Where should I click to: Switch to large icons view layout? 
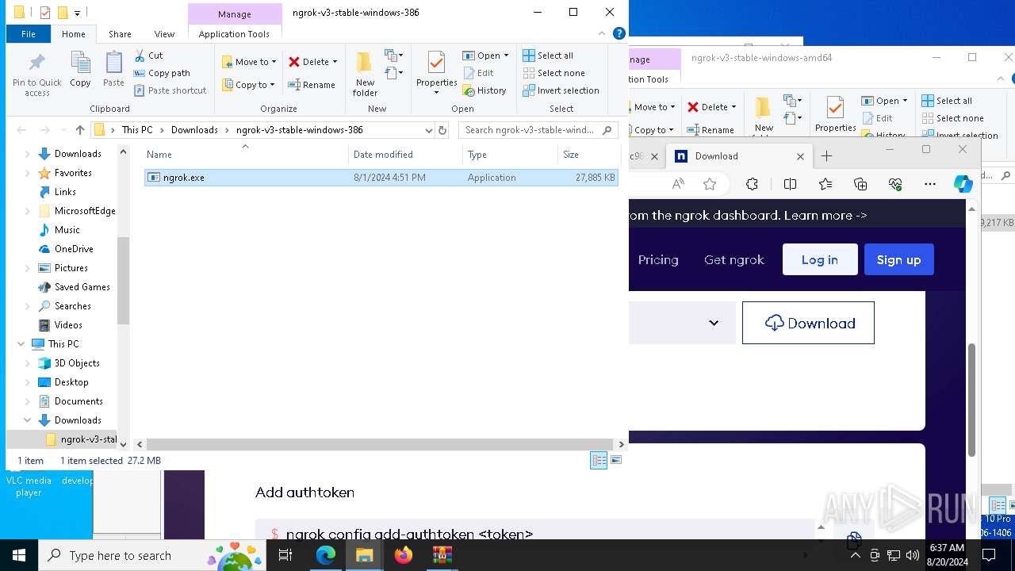616,461
